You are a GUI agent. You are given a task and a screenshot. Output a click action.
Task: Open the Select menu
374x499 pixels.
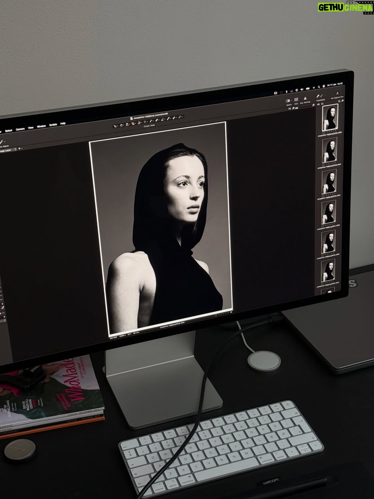(9, 131)
